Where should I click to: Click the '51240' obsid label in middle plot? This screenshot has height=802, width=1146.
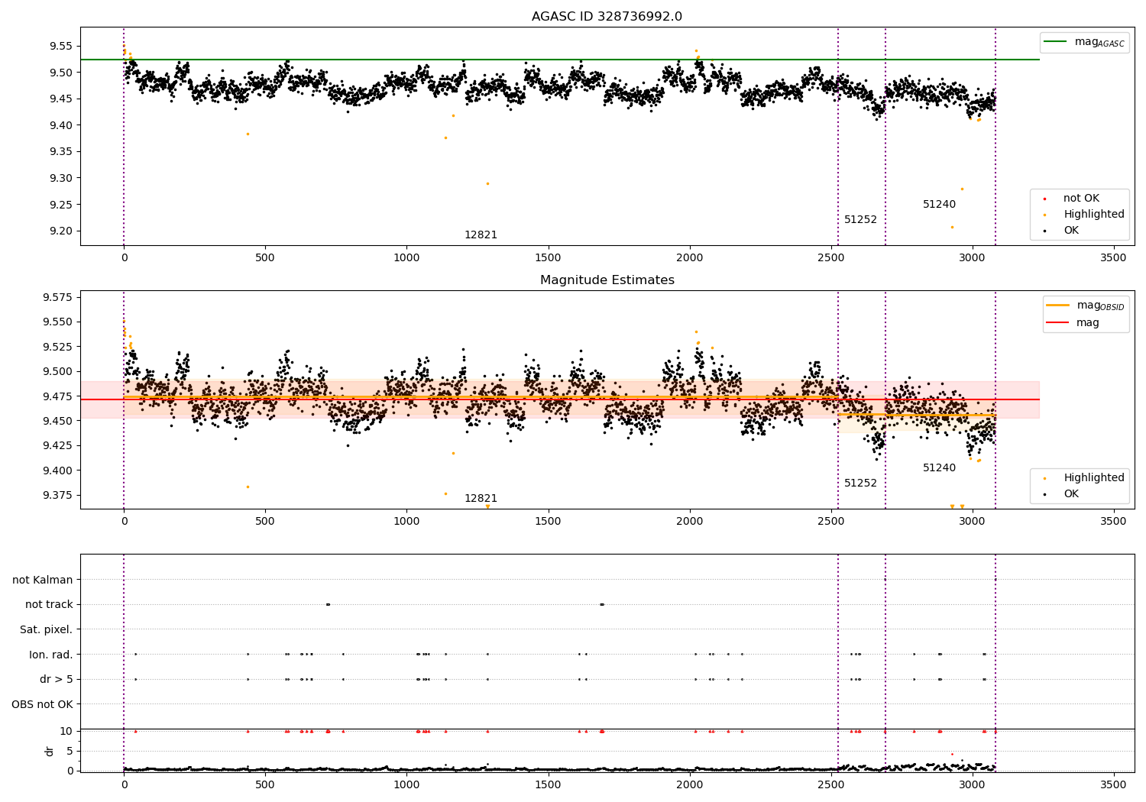pyautogui.click(x=939, y=468)
